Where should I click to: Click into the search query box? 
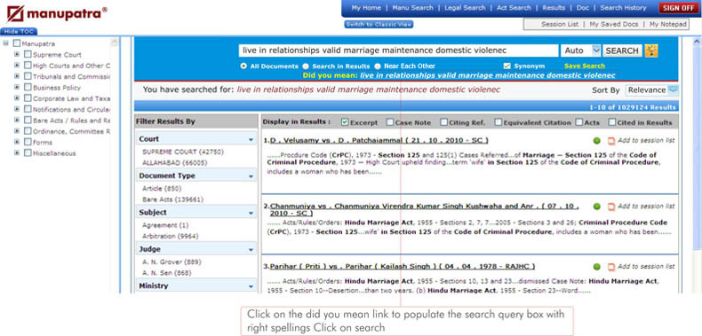tap(398, 51)
